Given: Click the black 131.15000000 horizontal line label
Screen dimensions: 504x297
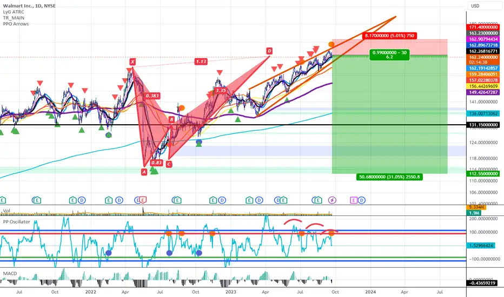Looking at the screenshot, I should pos(483,125).
